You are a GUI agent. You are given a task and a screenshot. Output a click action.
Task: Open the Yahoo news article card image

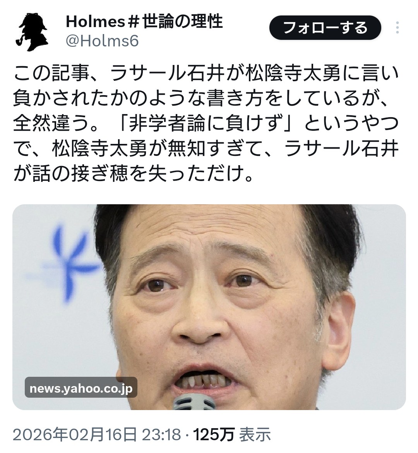pyautogui.click(x=209, y=307)
